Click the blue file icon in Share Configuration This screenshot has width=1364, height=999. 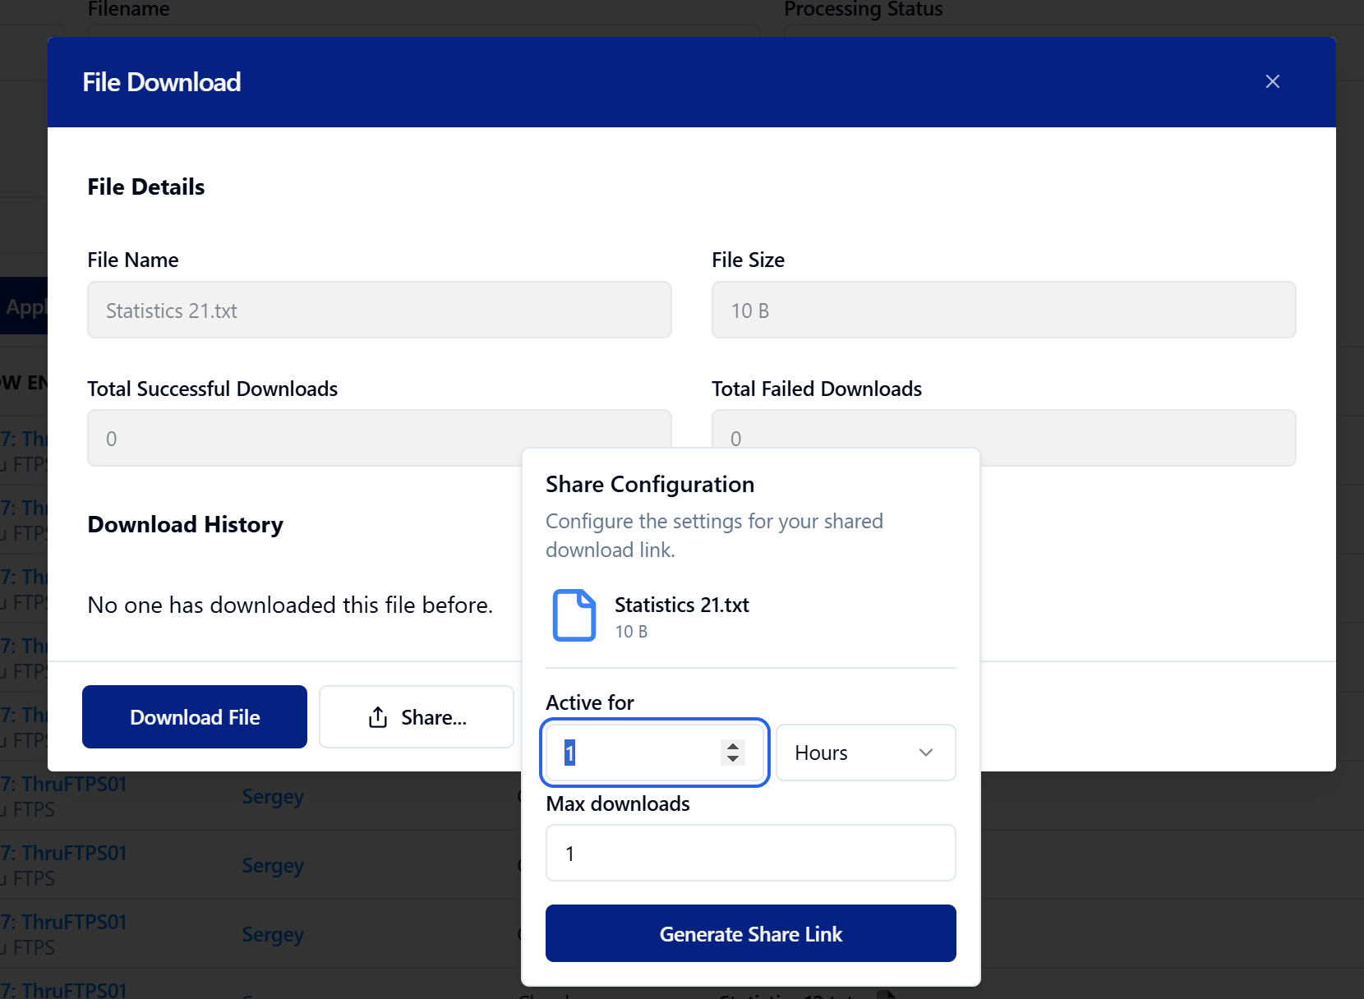pos(574,615)
